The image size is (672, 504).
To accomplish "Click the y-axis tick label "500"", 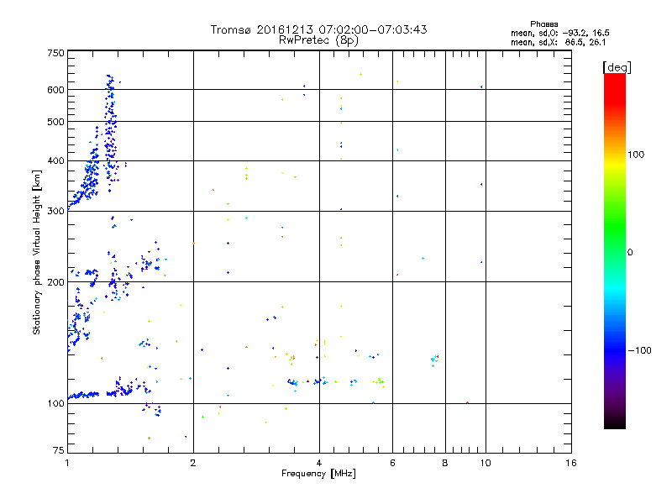I will 55,122.
